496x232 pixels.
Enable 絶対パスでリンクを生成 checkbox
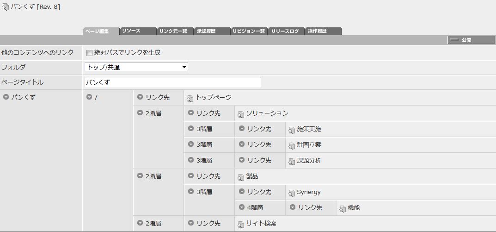pos(90,53)
